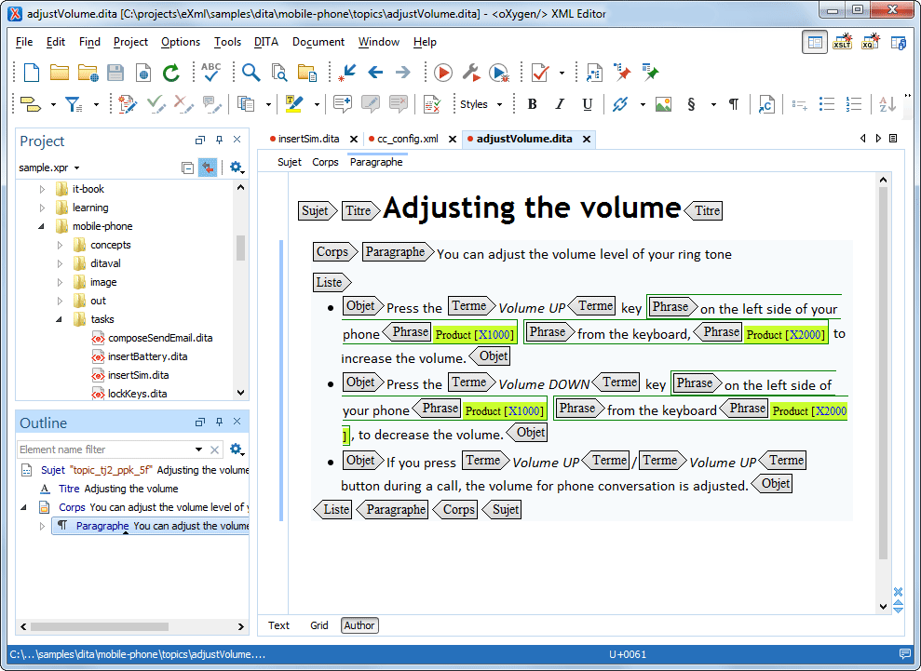Collapse the mobile-phone folder

(x=42, y=226)
